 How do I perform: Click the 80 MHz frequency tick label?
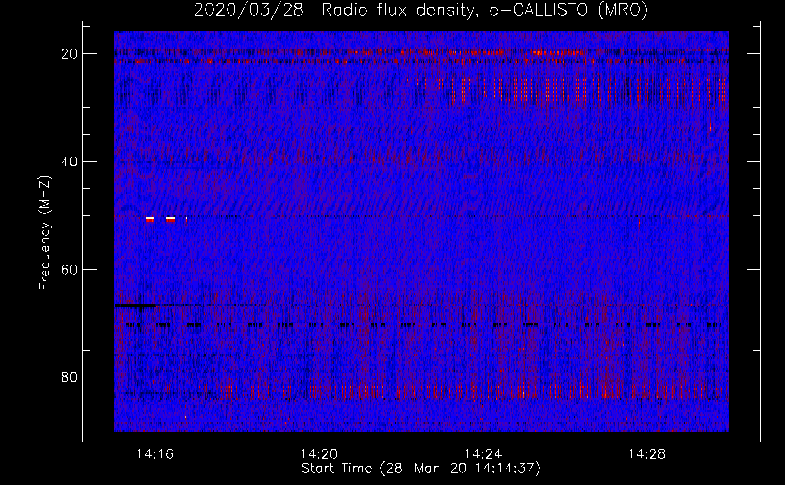70,377
